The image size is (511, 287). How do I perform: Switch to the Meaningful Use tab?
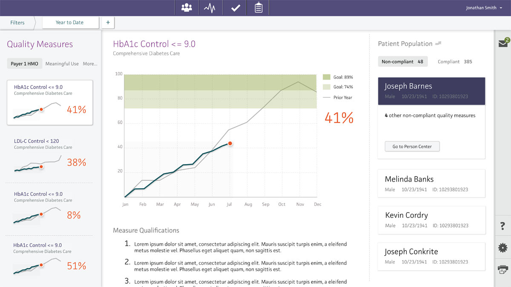pos(62,64)
